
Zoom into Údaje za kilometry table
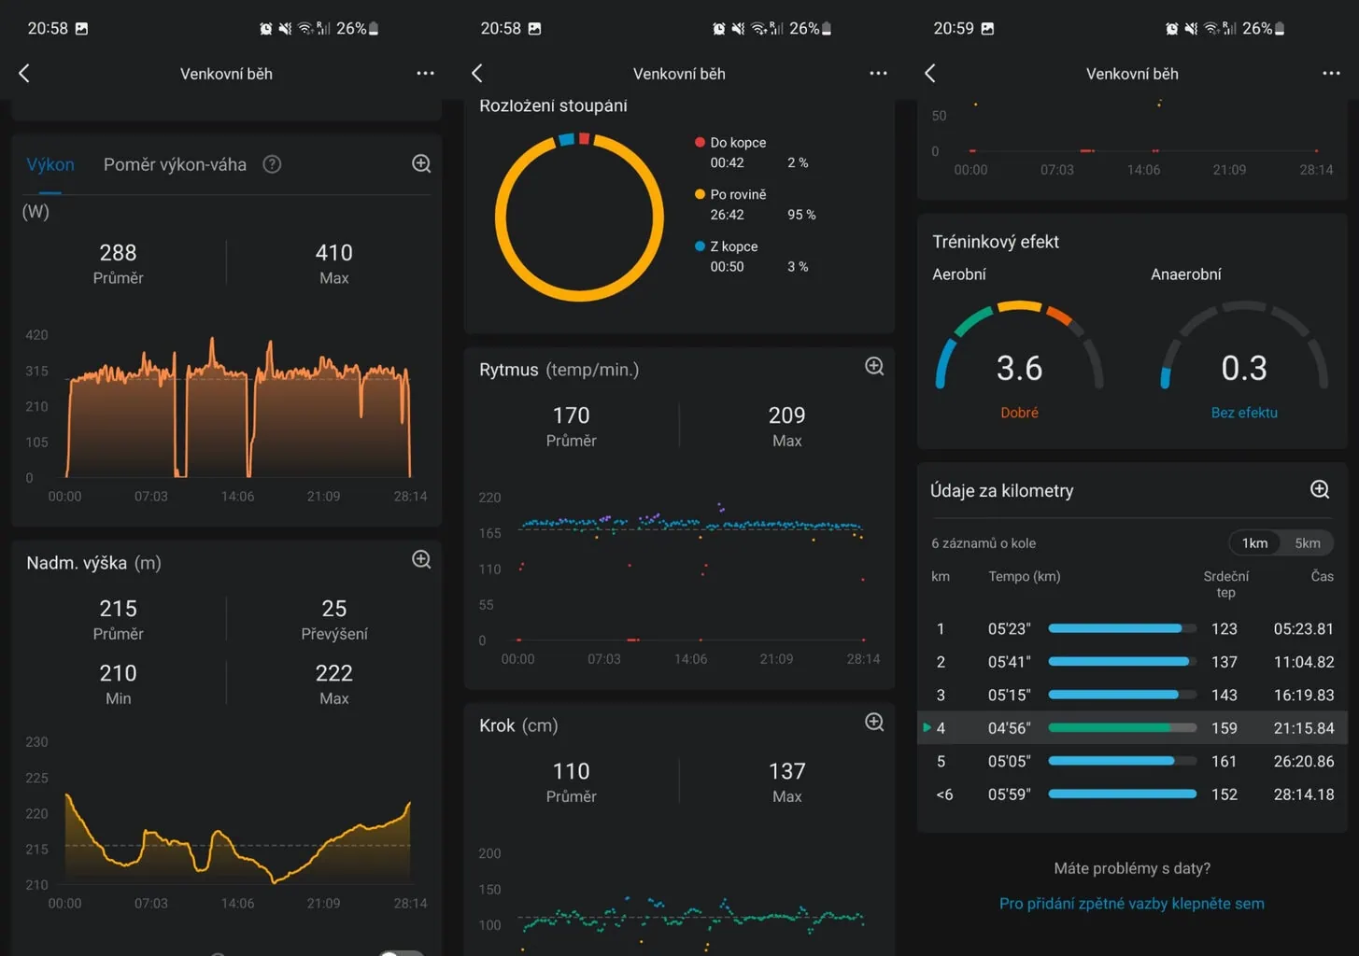[1320, 490]
